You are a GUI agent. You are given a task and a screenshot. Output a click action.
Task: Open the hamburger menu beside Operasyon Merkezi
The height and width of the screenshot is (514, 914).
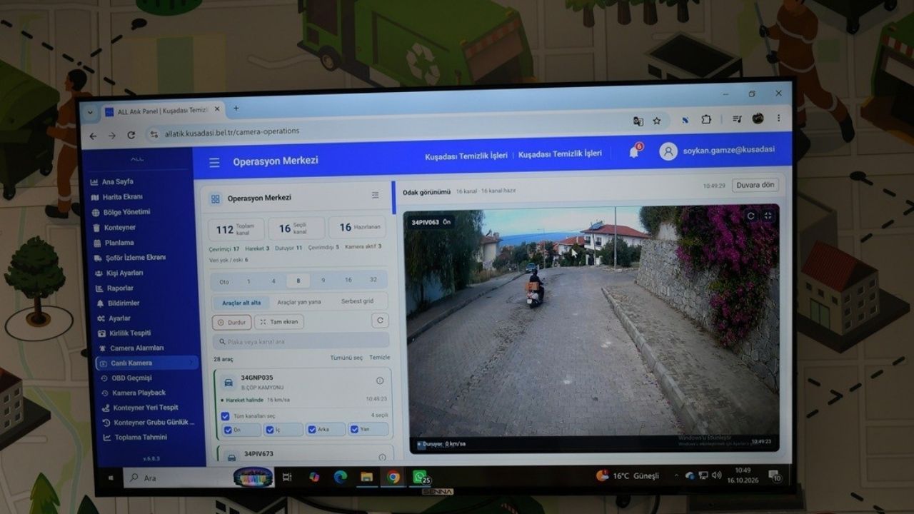214,163
